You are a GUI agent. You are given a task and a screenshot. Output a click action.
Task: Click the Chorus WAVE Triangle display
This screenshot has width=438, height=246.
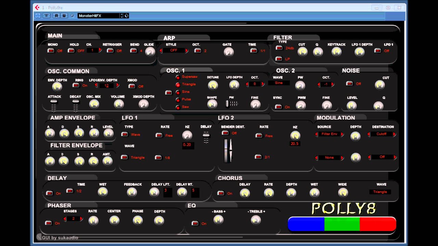point(380,192)
